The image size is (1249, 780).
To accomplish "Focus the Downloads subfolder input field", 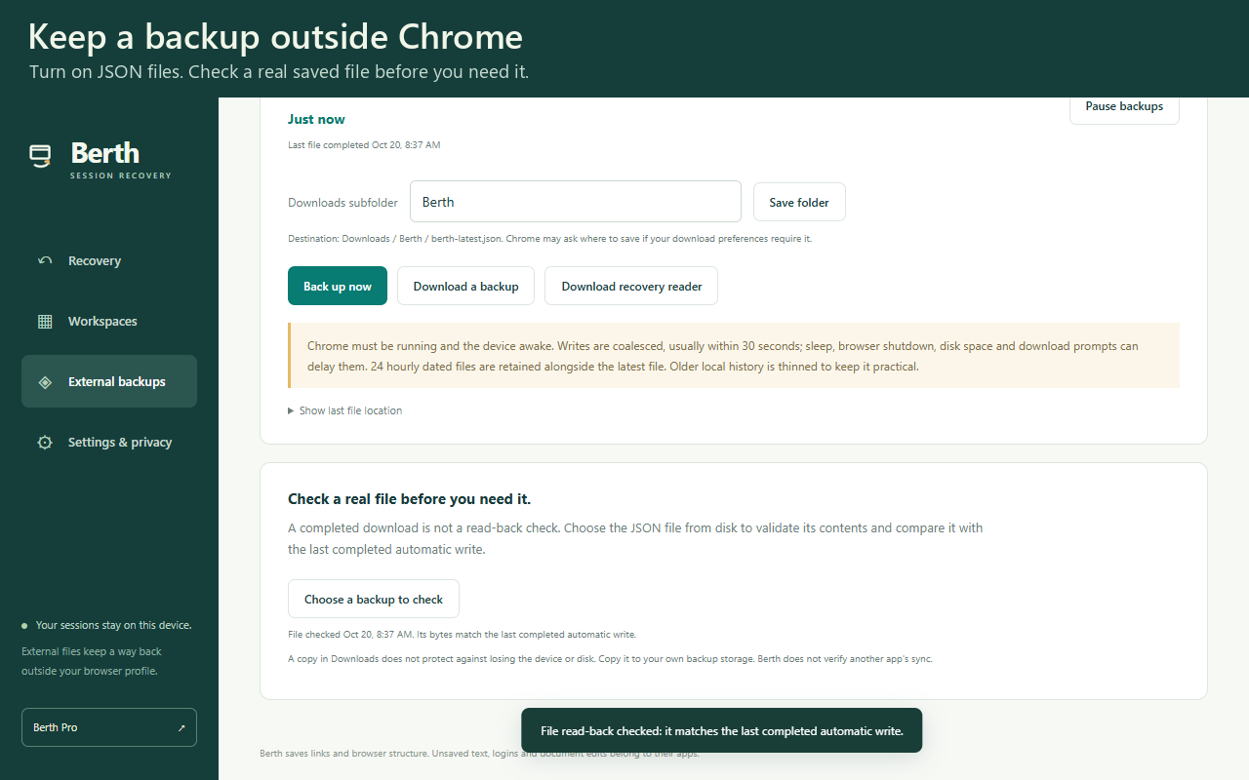I will (576, 202).
